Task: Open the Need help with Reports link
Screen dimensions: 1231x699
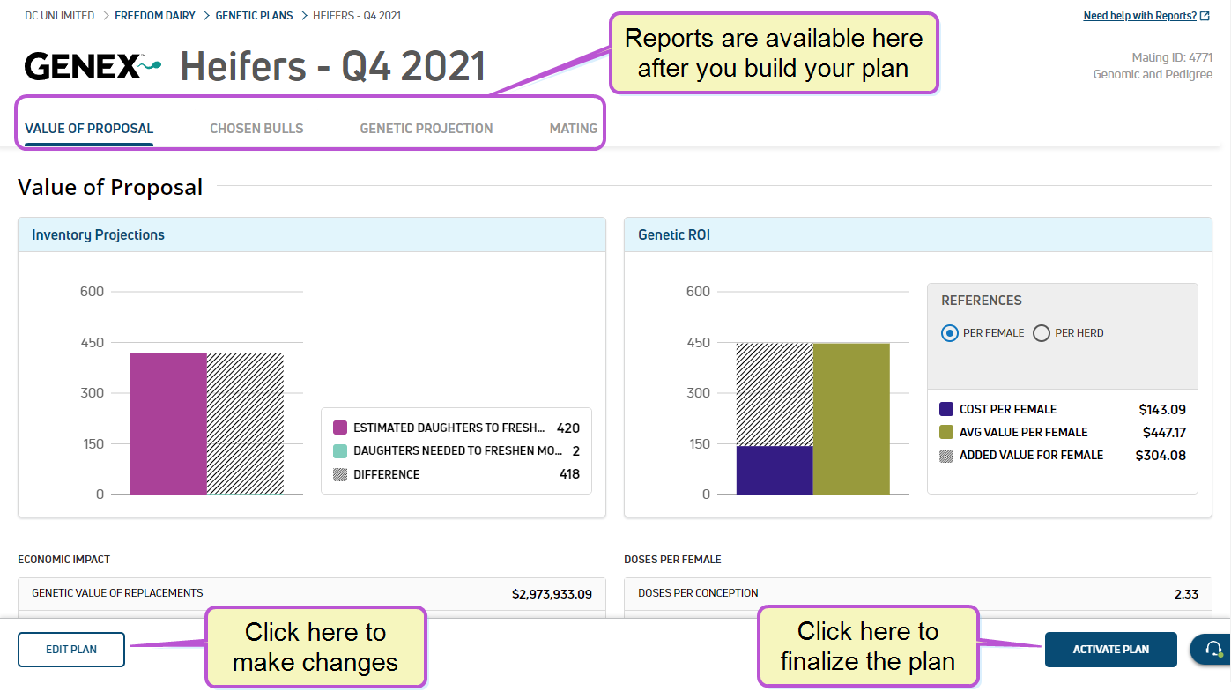Action: pyautogui.click(x=1139, y=16)
